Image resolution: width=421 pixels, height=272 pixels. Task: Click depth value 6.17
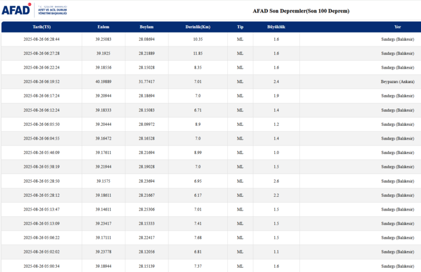point(198,196)
